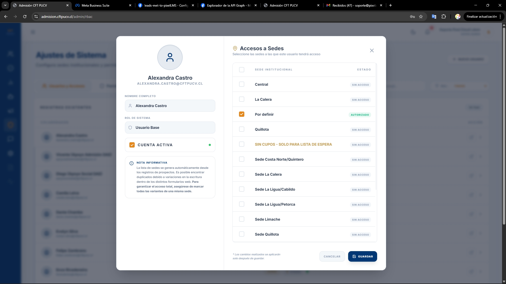
Task: Select the Sede Quillota checkbox
Action: click(x=242, y=234)
